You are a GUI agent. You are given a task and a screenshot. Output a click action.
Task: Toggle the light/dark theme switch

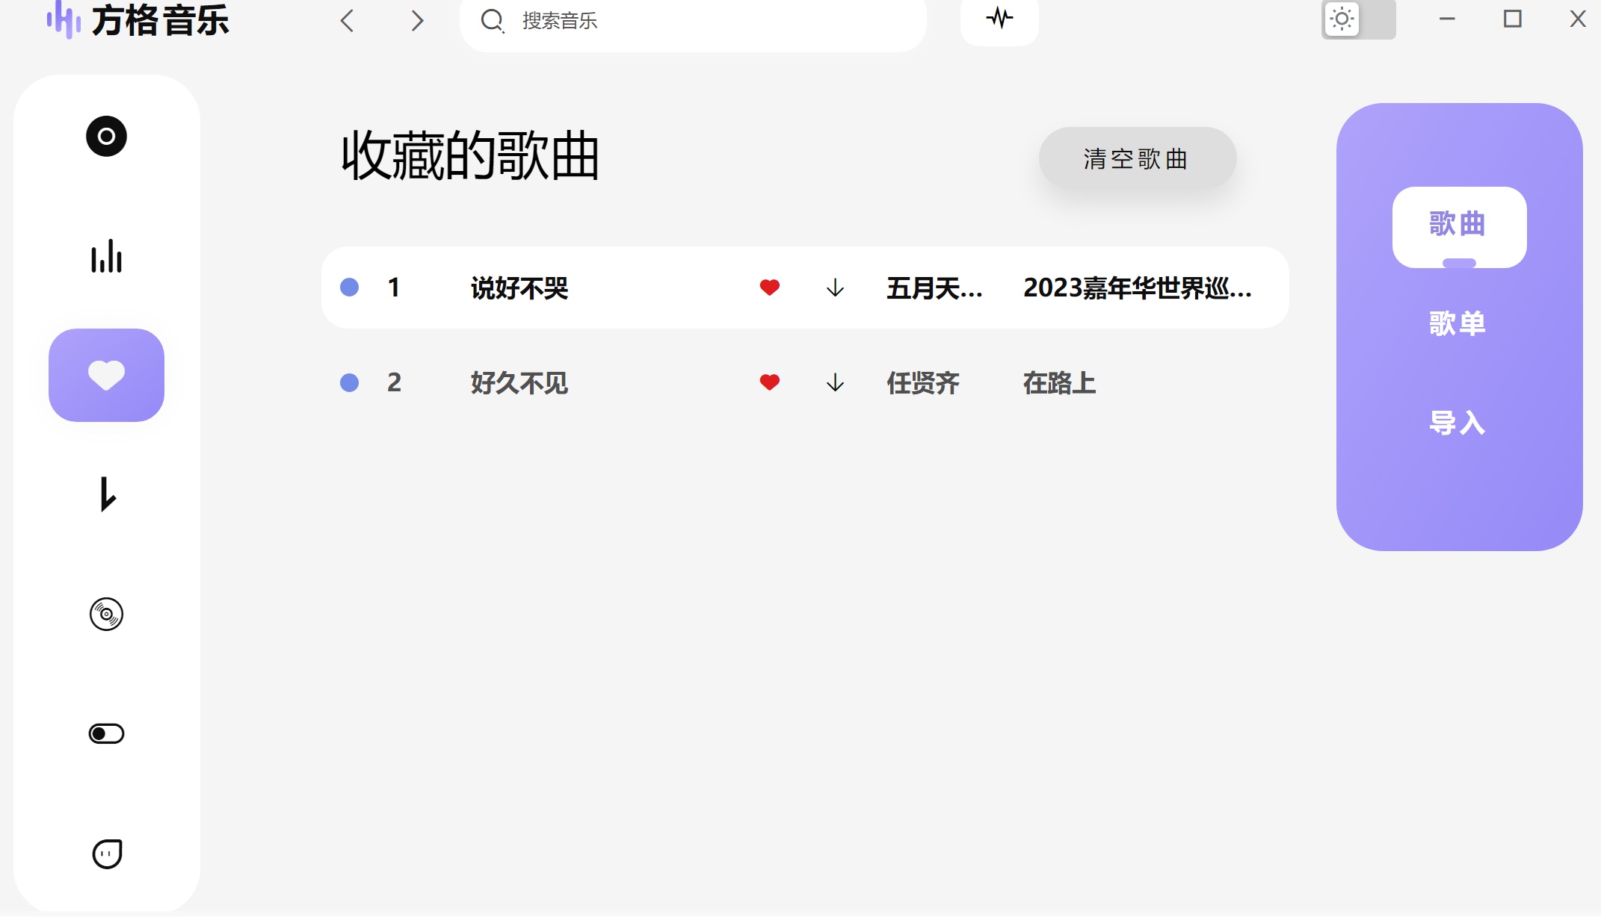coord(1358,19)
